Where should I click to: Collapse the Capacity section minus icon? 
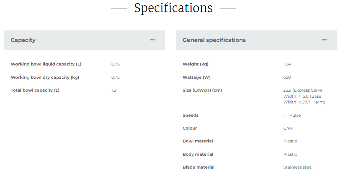click(x=152, y=40)
